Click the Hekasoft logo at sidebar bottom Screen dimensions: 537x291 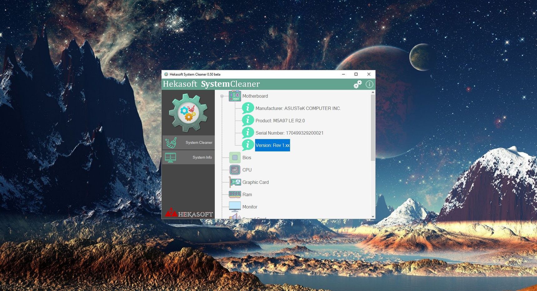click(189, 213)
